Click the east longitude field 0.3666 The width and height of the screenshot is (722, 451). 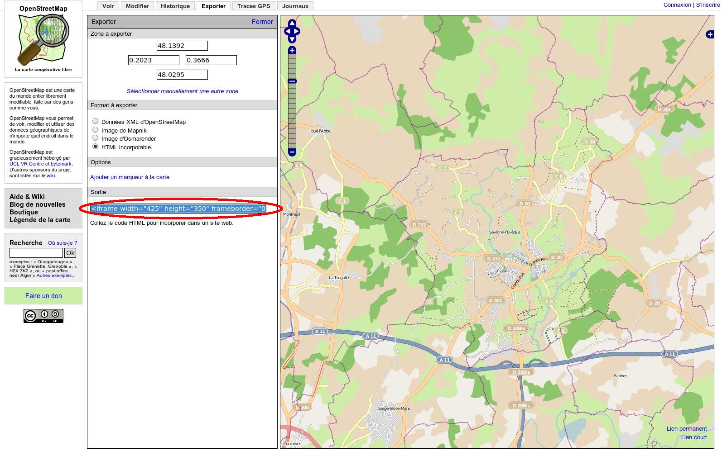[211, 60]
